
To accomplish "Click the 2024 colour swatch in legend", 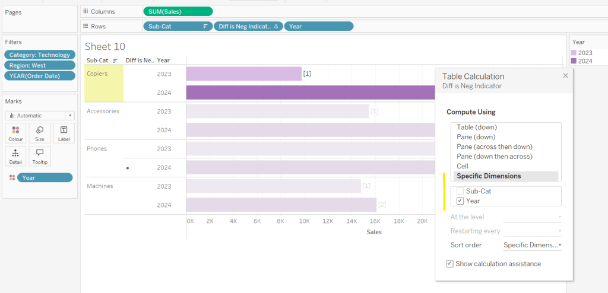I will (574, 61).
